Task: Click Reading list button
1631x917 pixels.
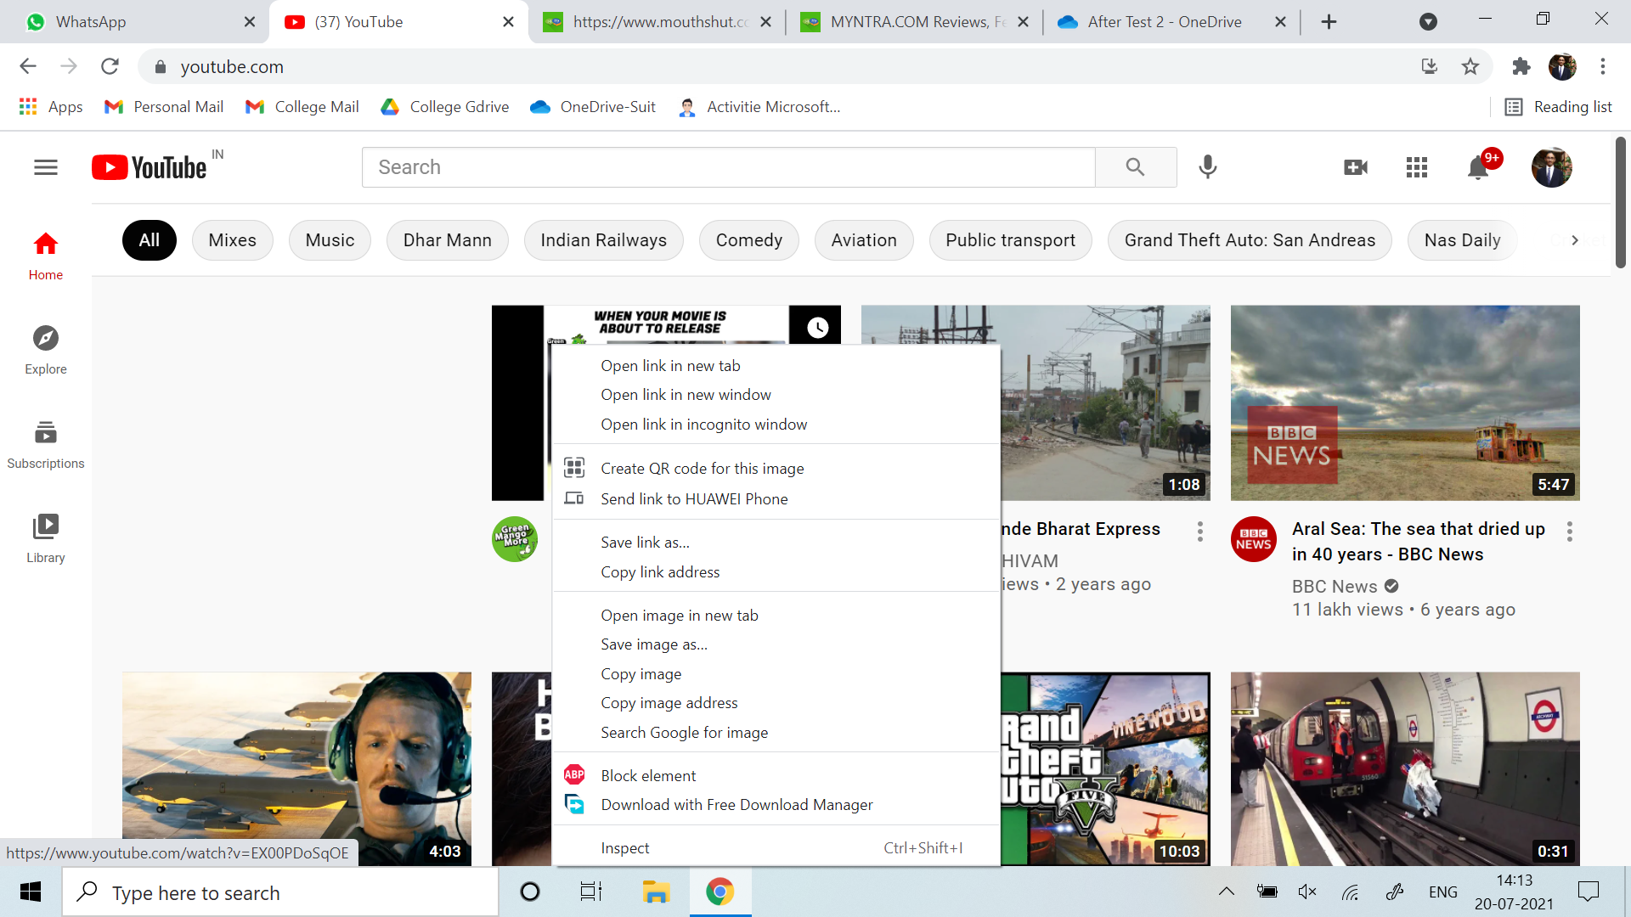Action: [x=1559, y=107]
